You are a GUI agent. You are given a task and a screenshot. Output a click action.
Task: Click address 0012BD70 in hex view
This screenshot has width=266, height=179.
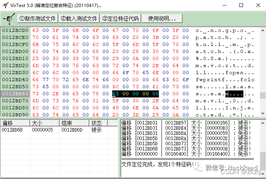[x=15, y=101]
